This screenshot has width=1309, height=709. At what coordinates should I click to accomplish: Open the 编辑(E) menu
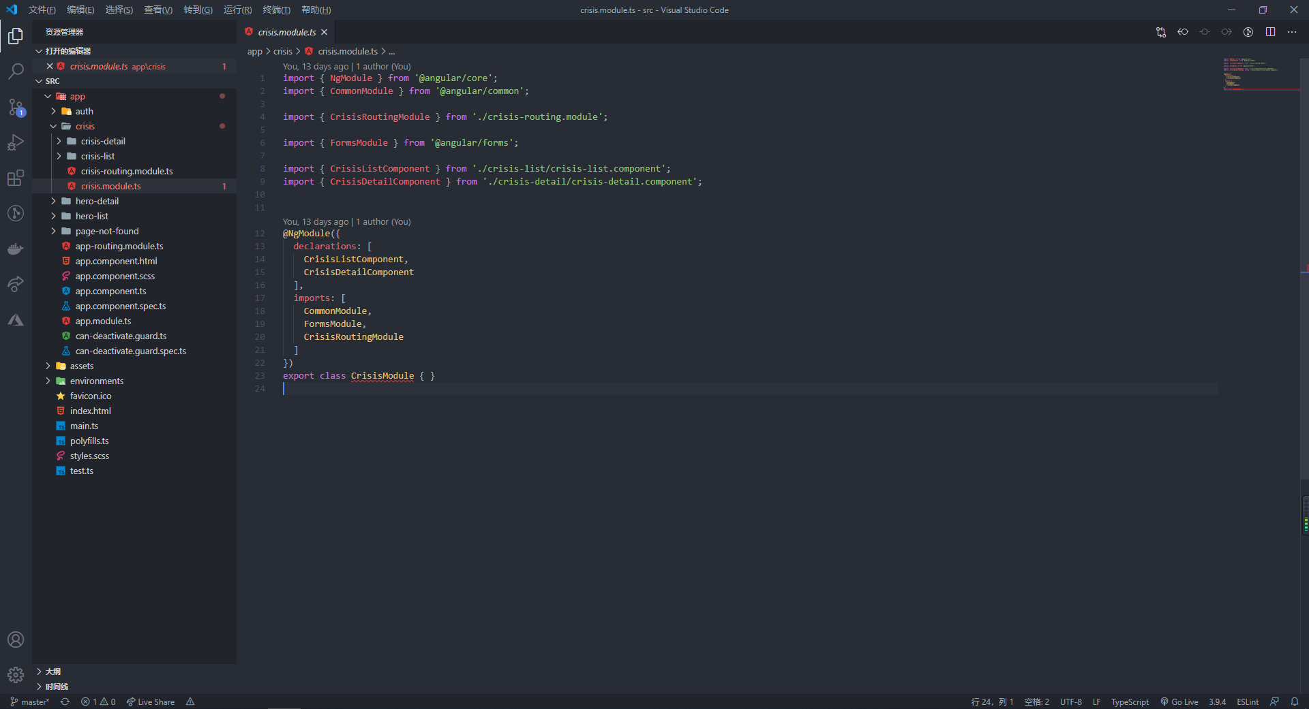point(80,10)
